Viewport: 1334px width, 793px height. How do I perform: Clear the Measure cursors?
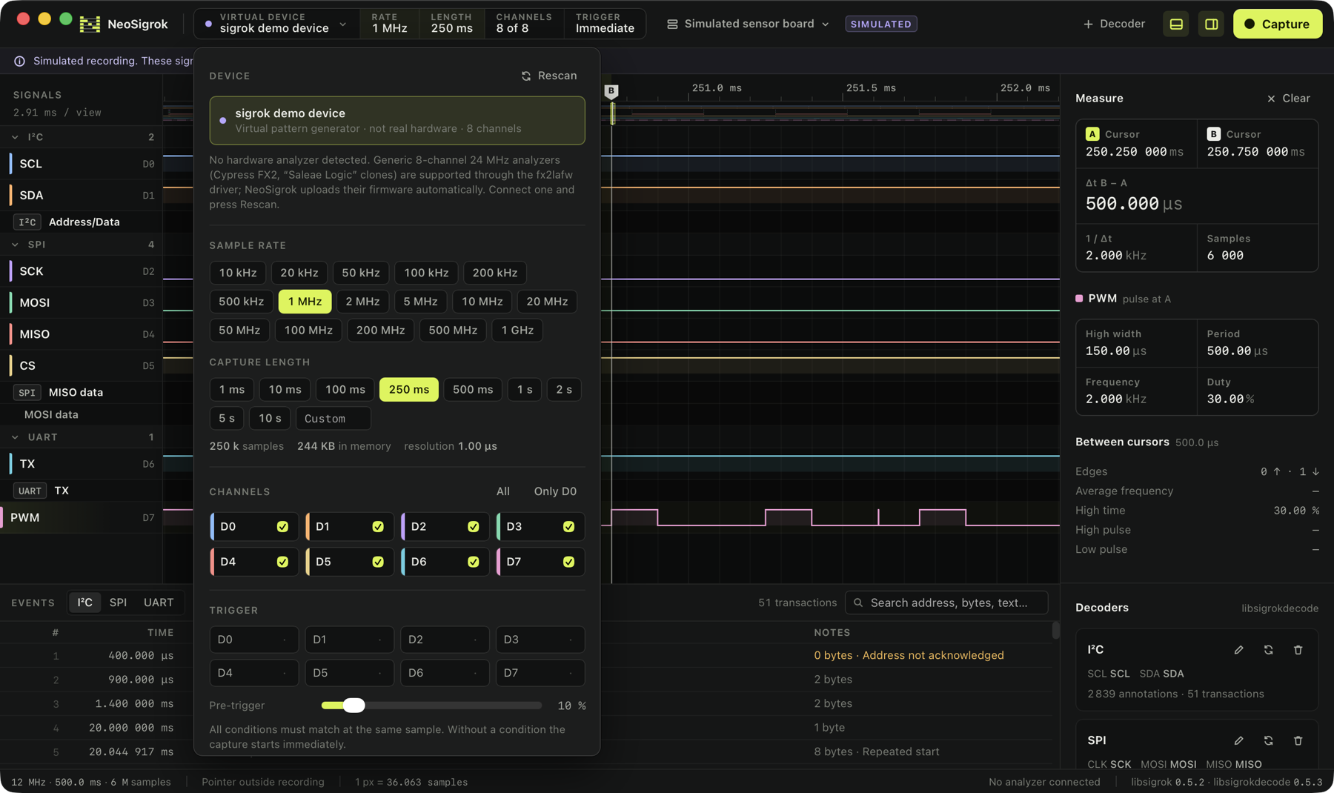[x=1289, y=98]
